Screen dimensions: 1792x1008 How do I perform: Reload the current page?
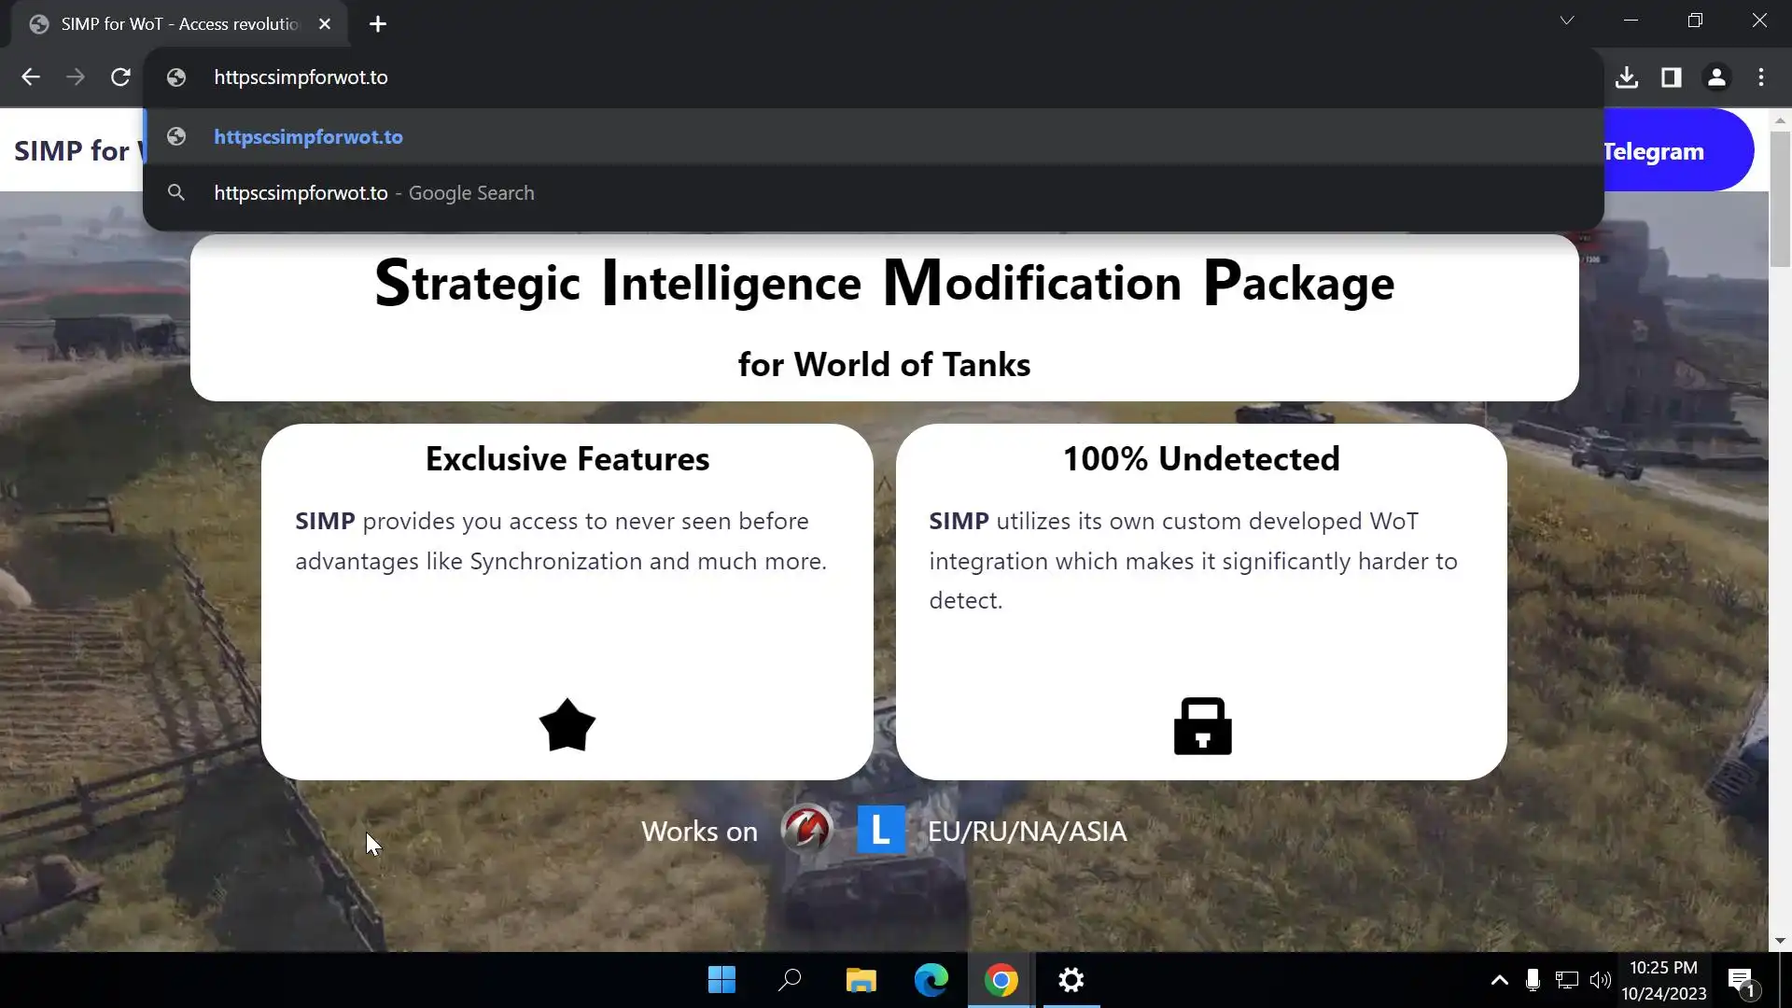(120, 77)
